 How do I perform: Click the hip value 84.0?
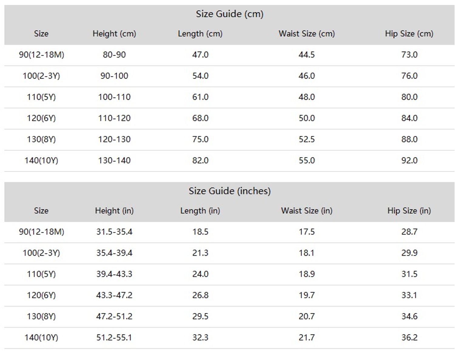[409, 118]
